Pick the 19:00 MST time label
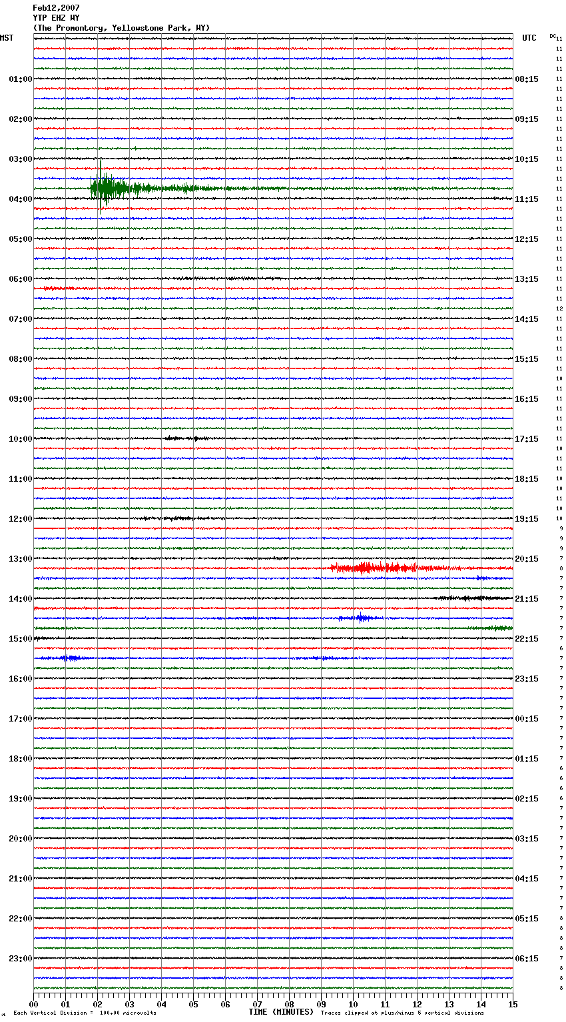The height and width of the screenshot is (1022, 566). [x=21, y=799]
